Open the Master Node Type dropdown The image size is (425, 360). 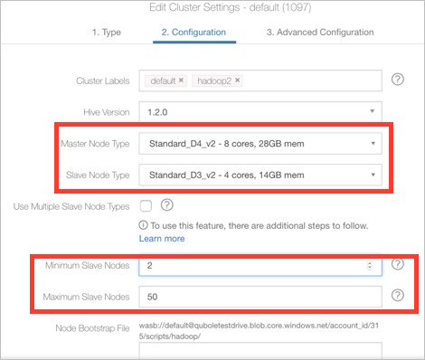coord(260,144)
